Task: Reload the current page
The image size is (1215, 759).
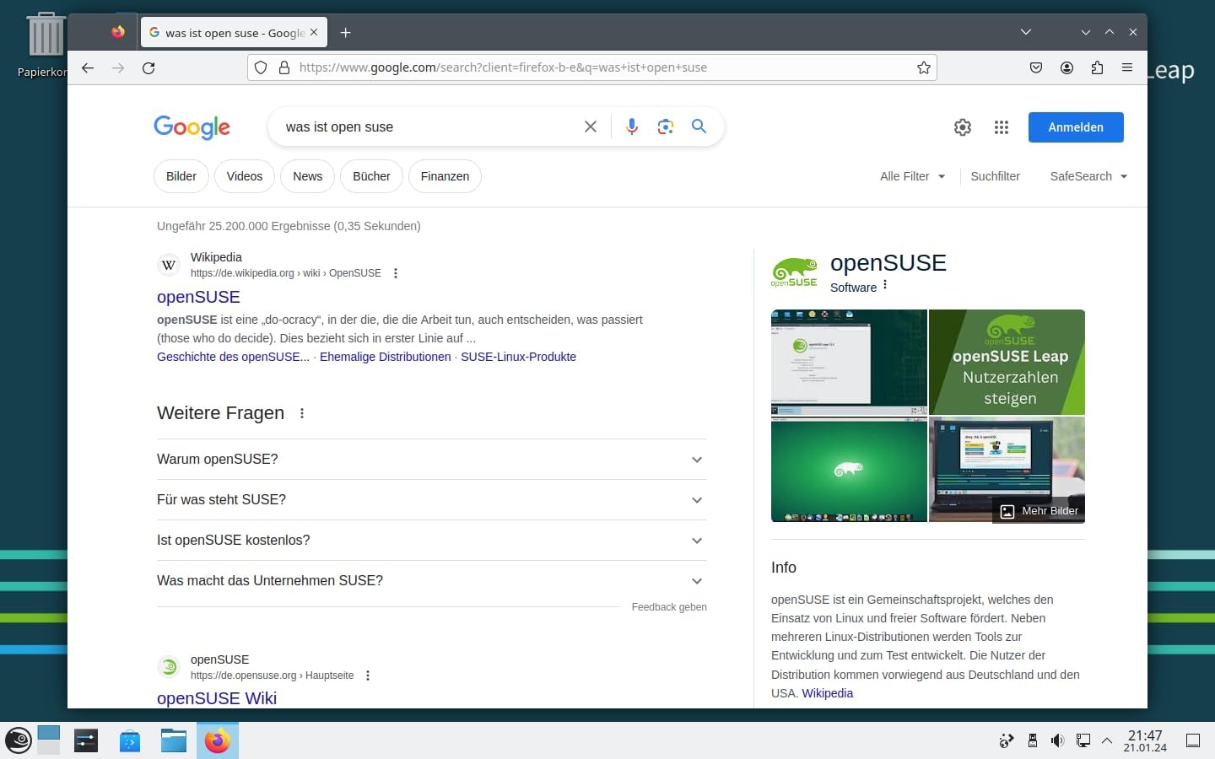Action: 148,67
